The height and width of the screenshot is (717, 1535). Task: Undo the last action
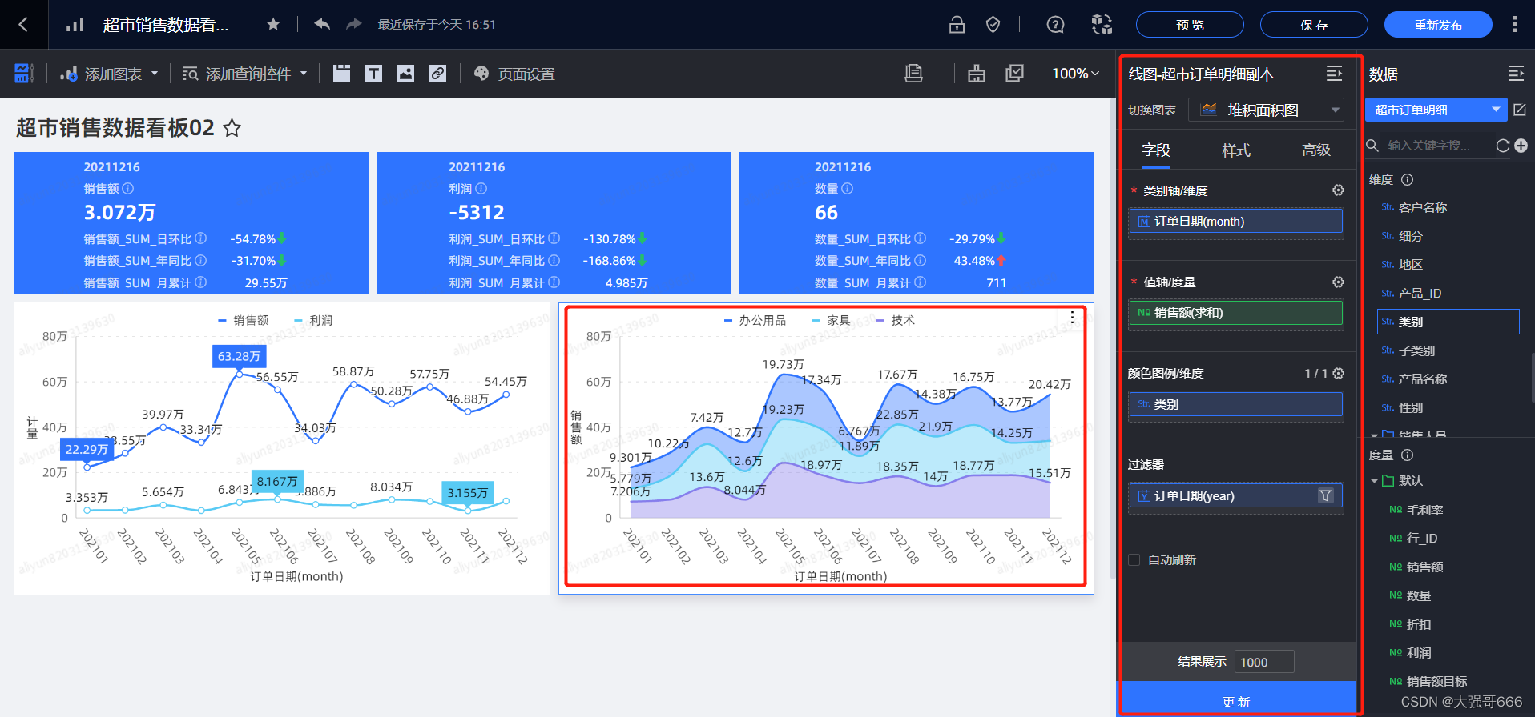click(x=322, y=25)
